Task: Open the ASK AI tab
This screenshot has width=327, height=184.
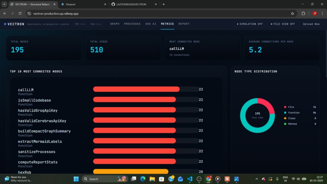Action: coord(151,24)
